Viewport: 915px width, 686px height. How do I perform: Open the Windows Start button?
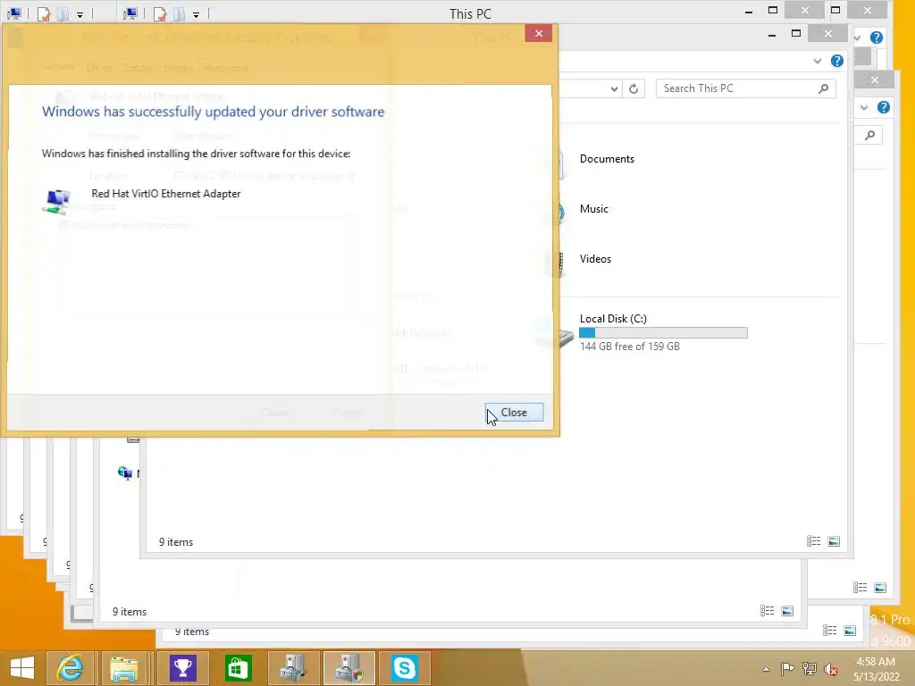[x=22, y=668]
